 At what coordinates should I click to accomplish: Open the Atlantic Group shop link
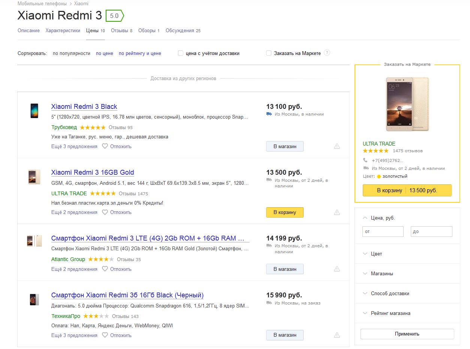68,259
